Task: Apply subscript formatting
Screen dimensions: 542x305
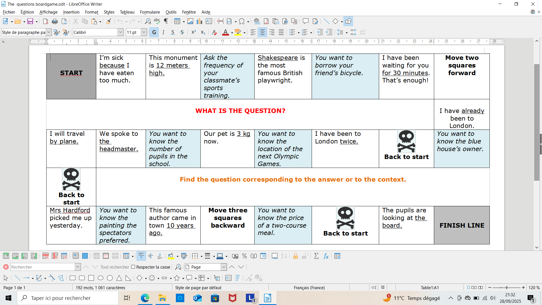Action: click(x=203, y=32)
